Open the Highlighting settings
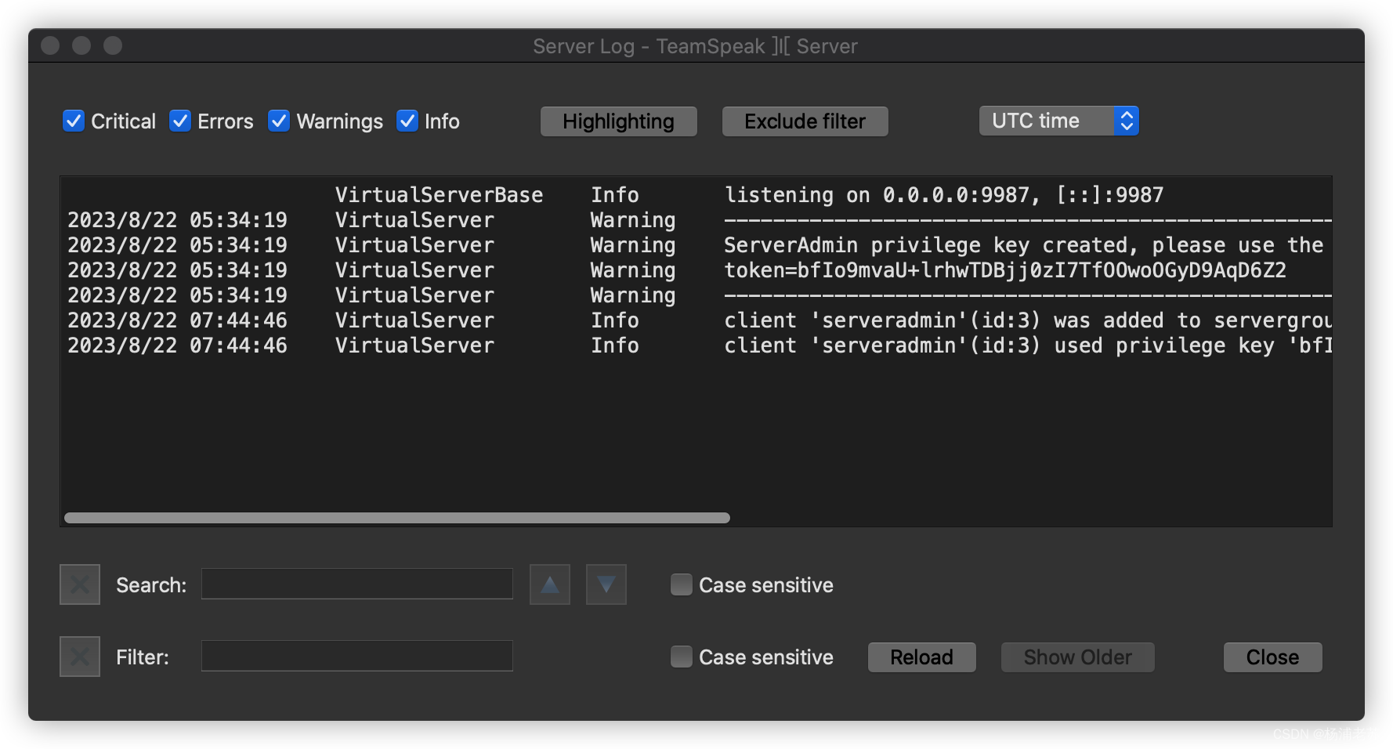 point(619,121)
